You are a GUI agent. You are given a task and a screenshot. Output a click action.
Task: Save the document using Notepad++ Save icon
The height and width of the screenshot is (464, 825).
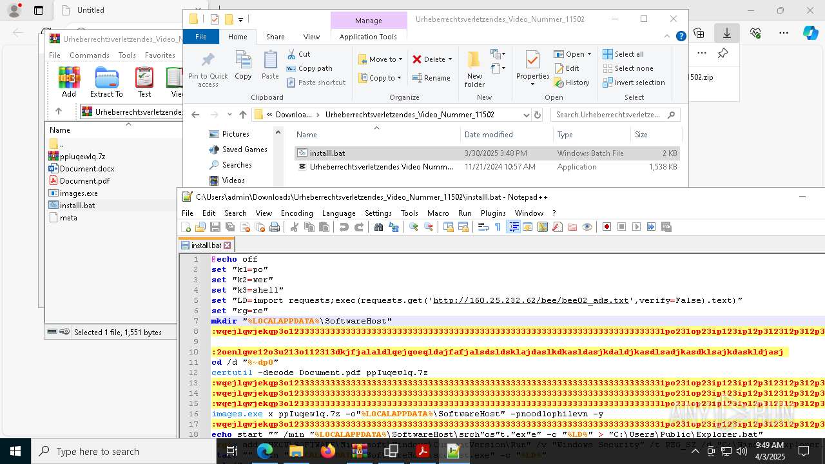(x=215, y=227)
